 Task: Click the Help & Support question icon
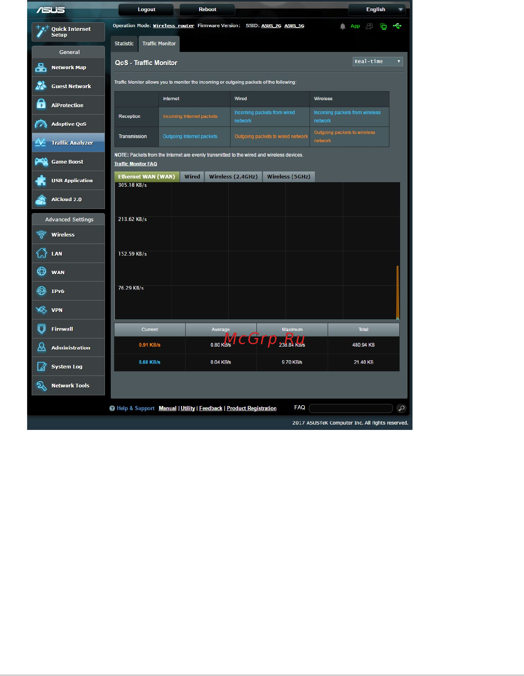coord(112,408)
